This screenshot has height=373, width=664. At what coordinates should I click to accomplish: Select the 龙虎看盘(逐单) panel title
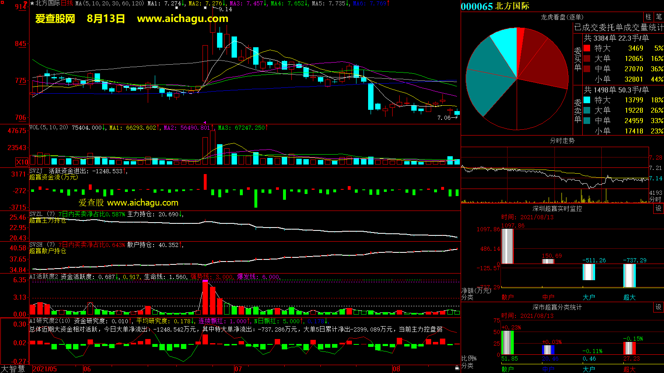pos(562,17)
